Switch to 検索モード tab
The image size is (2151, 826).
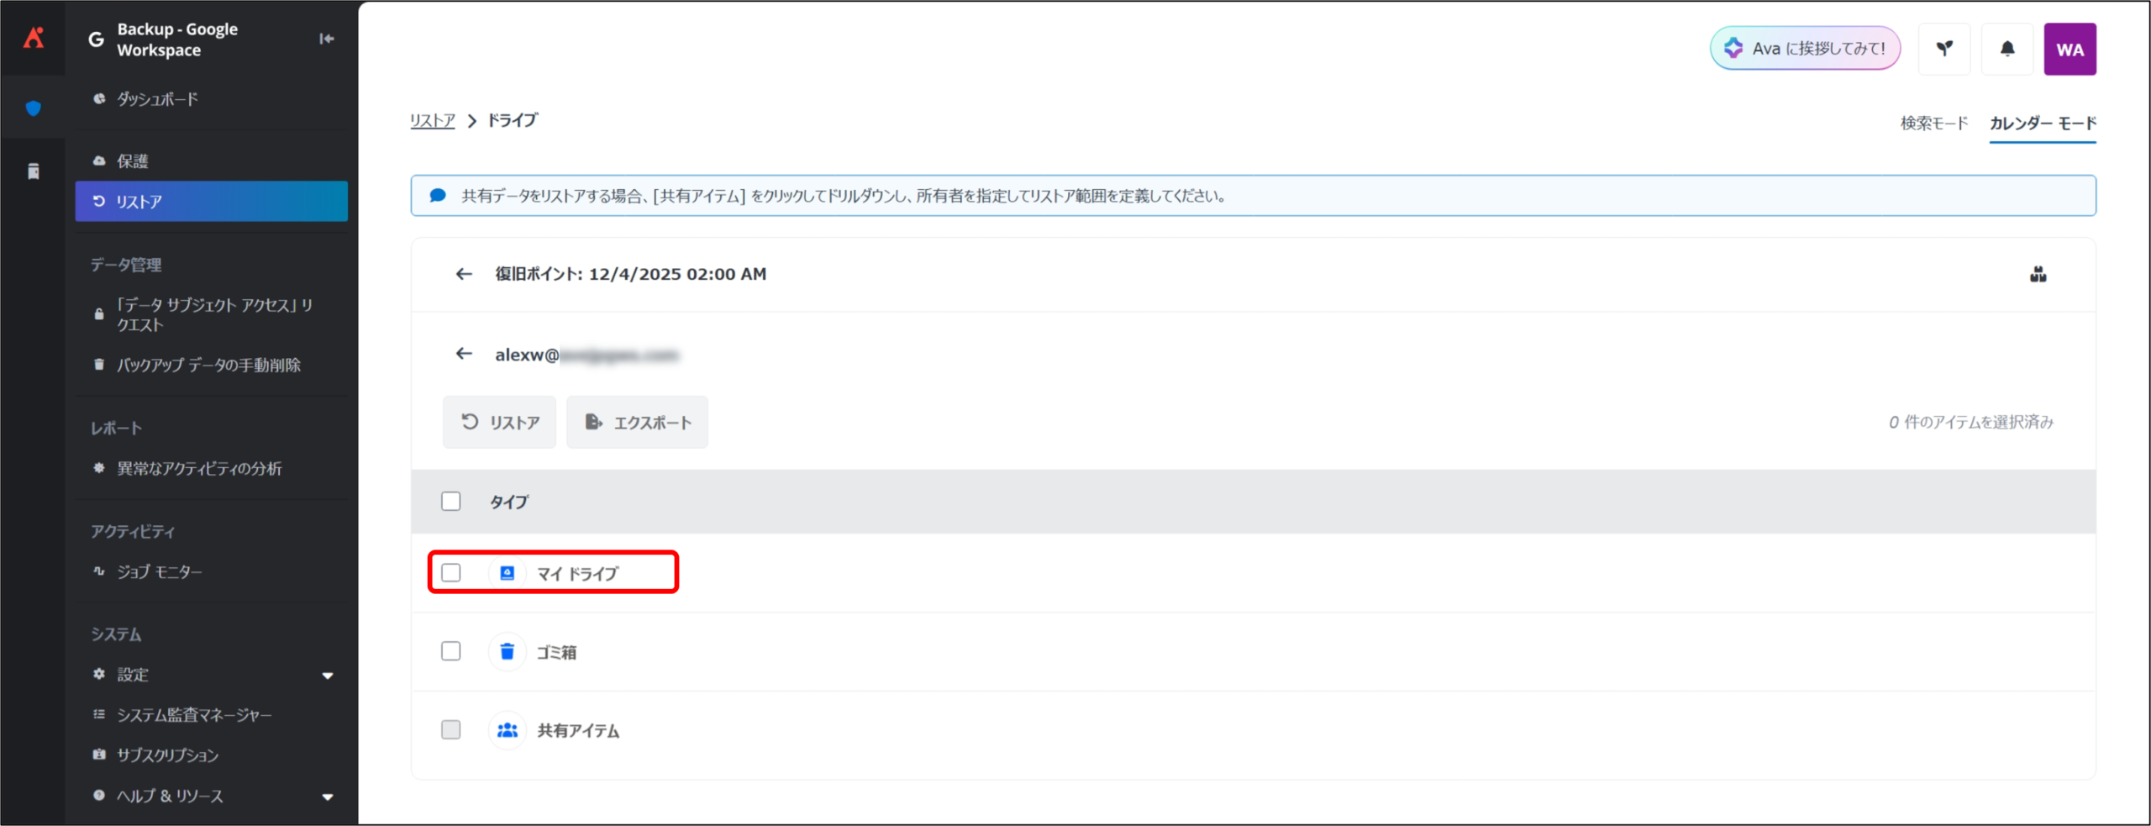(1933, 124)
